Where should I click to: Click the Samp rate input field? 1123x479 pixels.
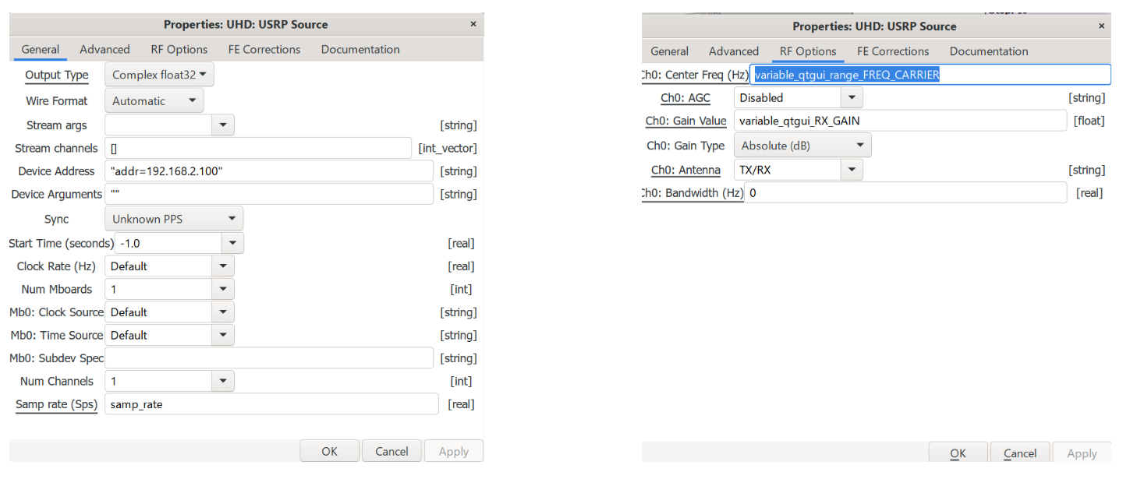(272, 404)
